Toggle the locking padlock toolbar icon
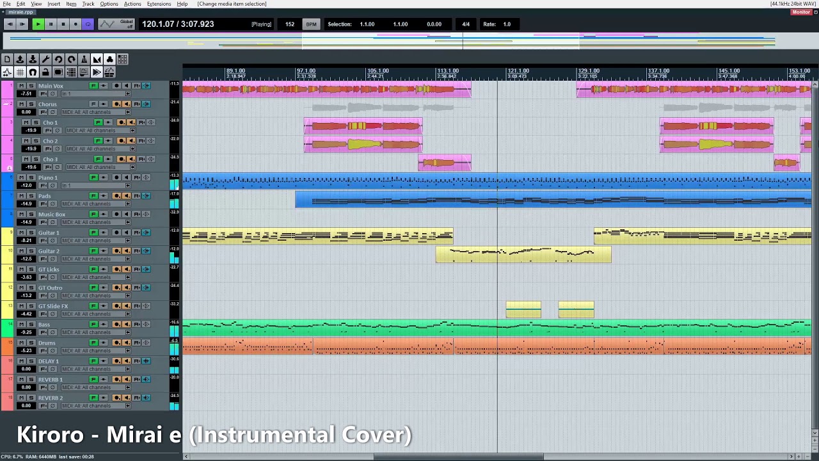 pyautogui.click(x=45, y=72)
